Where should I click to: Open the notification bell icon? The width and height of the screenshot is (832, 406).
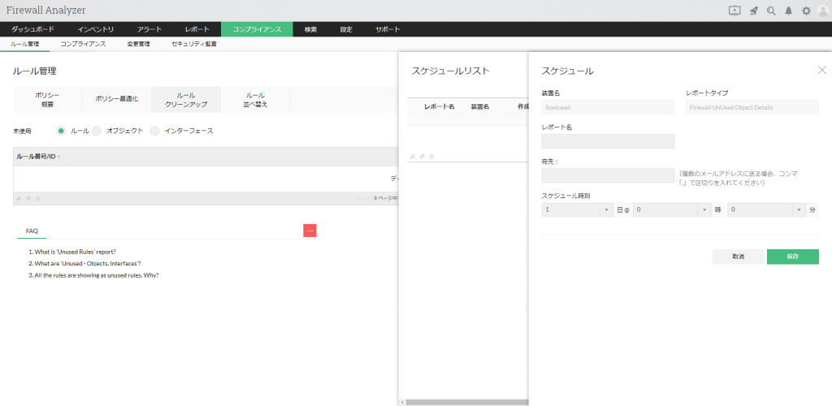pyautogui.click(x=788, y=11)
